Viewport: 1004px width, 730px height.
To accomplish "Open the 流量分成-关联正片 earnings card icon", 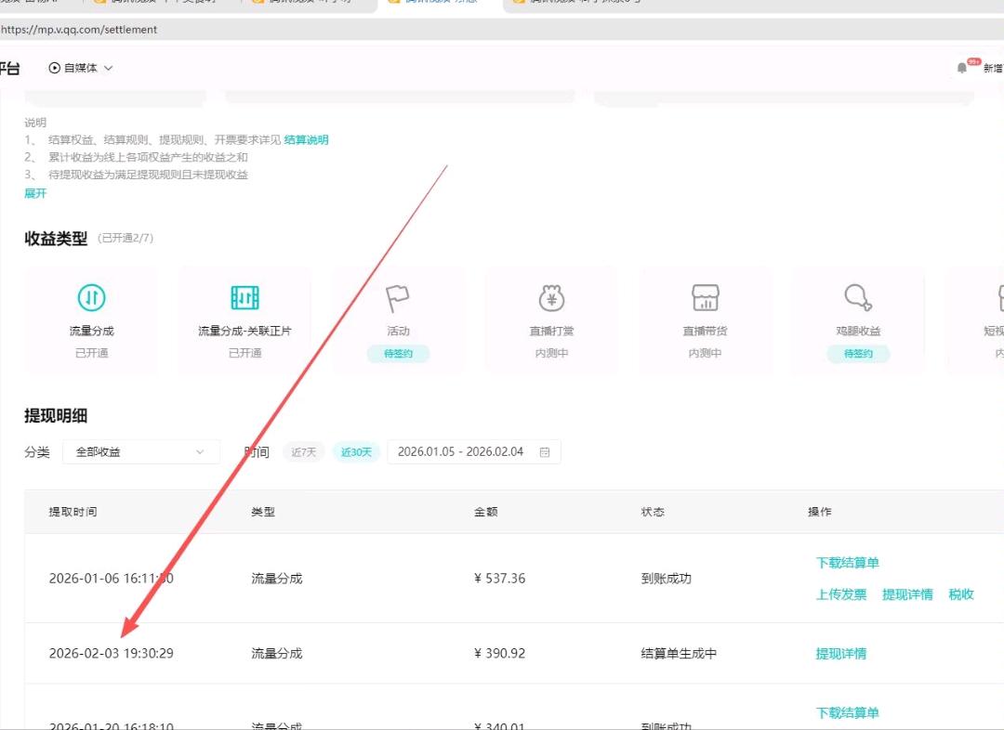I will coord(244,298).
